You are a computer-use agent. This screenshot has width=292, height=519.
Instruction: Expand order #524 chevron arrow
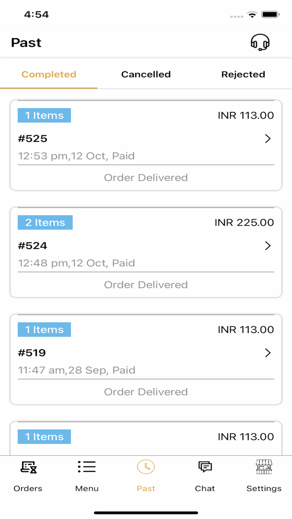click(x=268, y=246)
